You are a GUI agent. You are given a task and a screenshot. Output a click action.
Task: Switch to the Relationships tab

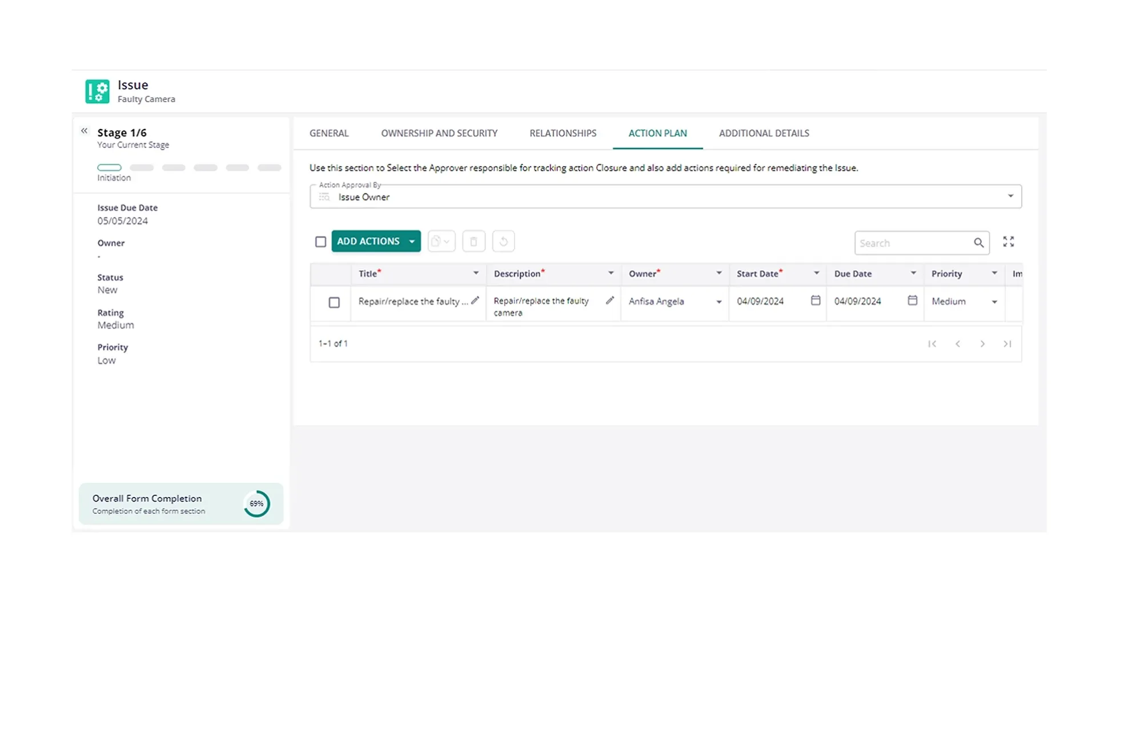tap(563, 133)
